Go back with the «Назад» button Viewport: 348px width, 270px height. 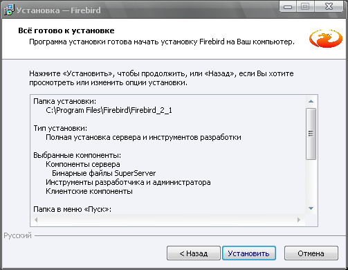click(x=194, y=253)
